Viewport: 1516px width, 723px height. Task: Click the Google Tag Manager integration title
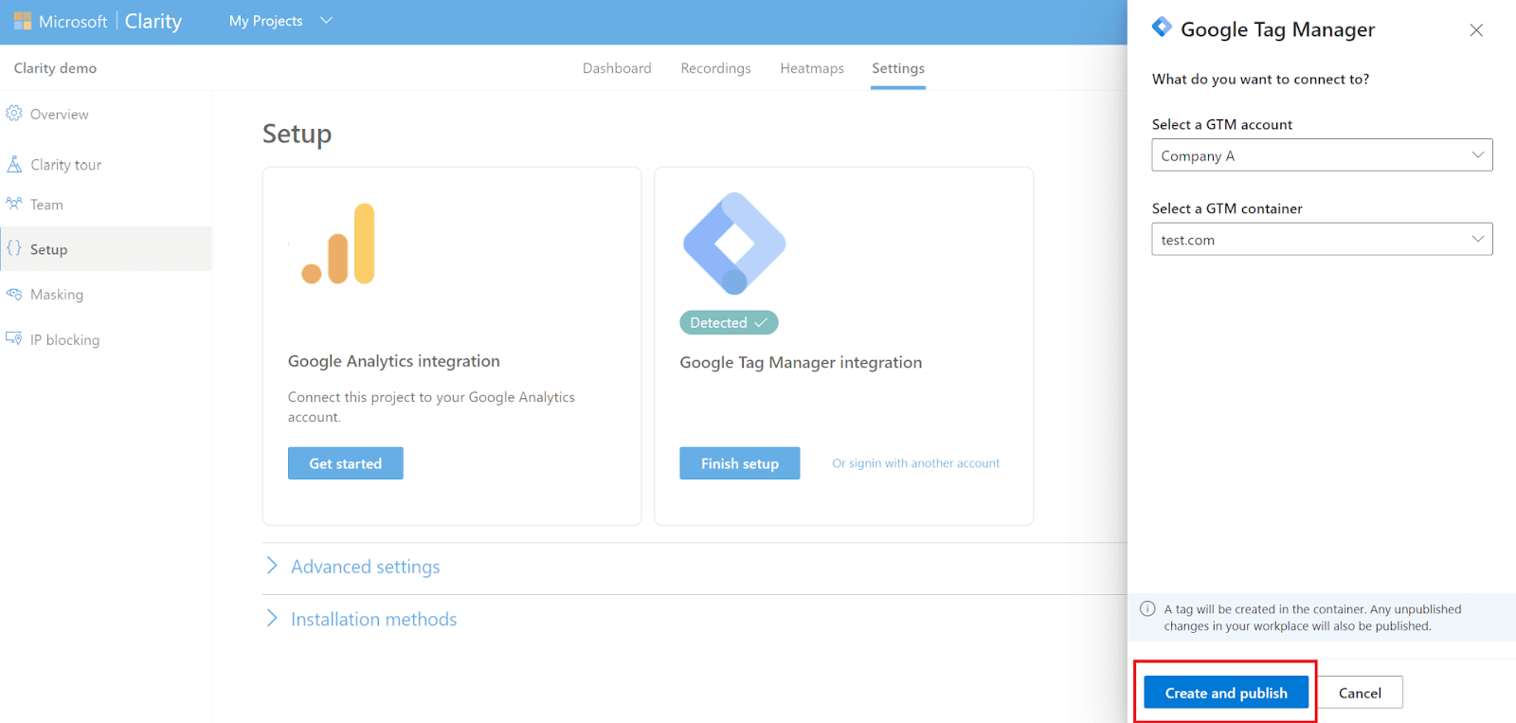tap(801, 362)
